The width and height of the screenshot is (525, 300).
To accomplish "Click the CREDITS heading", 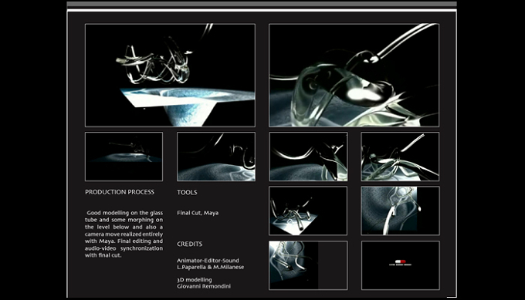I will (x=189, y=244).
